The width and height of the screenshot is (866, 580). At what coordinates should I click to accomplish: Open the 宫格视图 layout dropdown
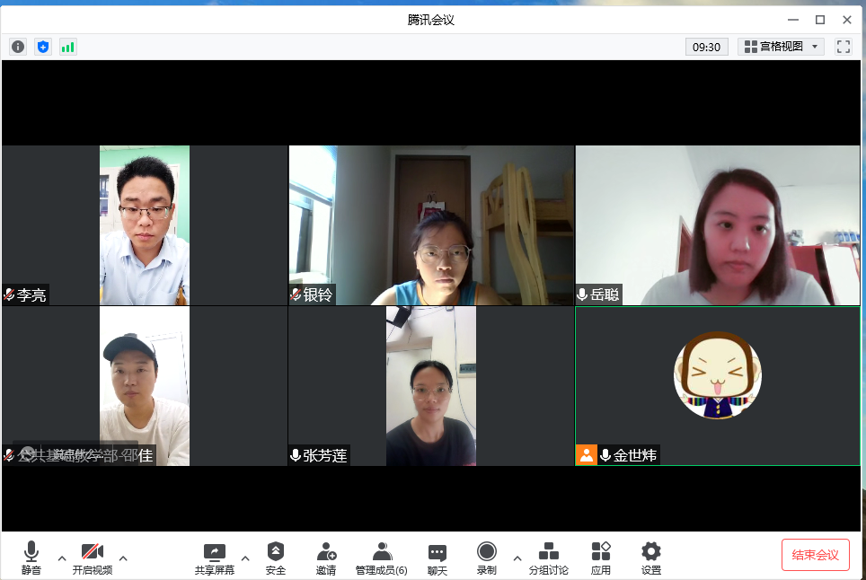pyautogui.click(x=782, y=47)
